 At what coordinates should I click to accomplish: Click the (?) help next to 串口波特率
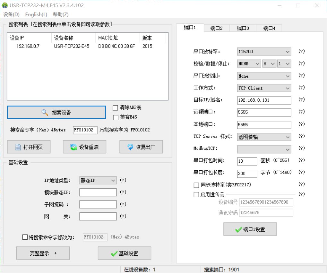tap(302, 51)
